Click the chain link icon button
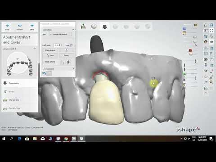This screenshot has height=162, width=216. click(67, 50)
